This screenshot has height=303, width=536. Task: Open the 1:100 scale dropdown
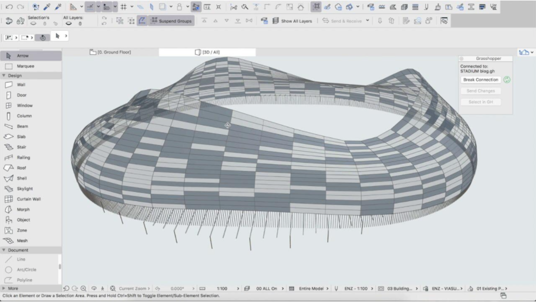point(222,288)
